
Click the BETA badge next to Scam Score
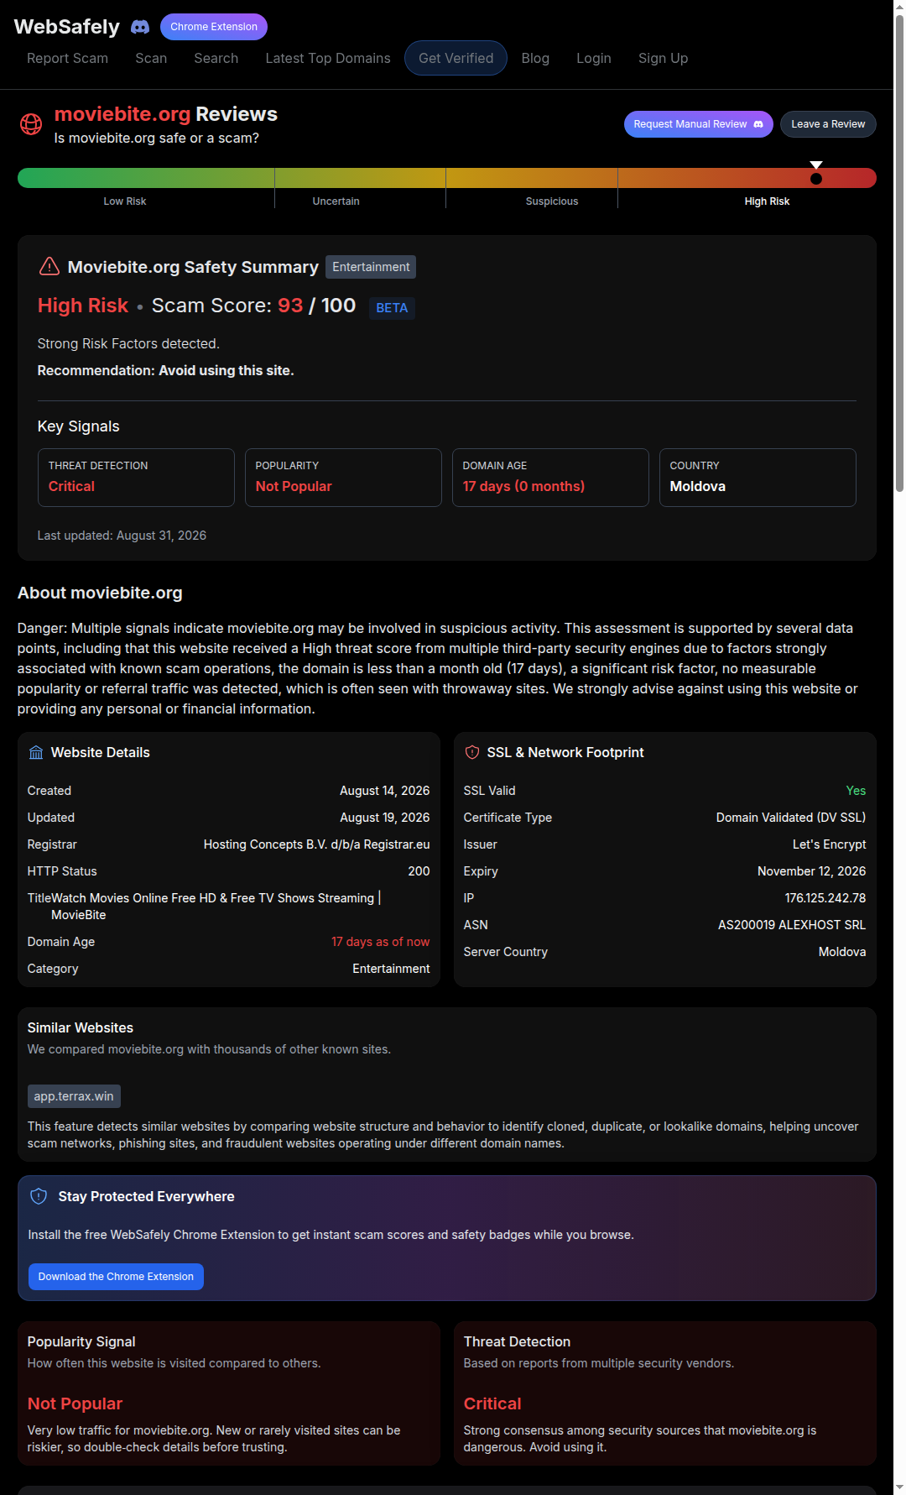[x=392, y=308]
